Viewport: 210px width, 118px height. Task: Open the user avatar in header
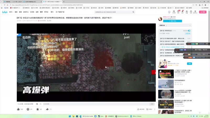[169, 12]
